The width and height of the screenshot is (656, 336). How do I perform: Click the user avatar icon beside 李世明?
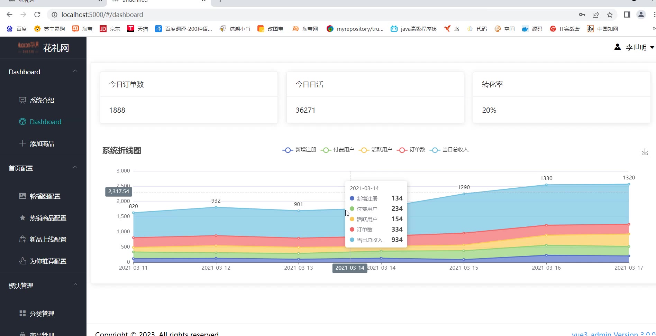[x=617, y=47]
